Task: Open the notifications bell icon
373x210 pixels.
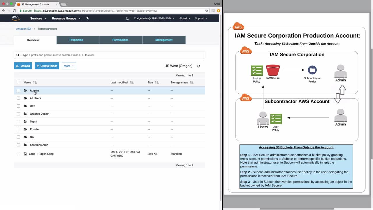Action: coord(127,18)
